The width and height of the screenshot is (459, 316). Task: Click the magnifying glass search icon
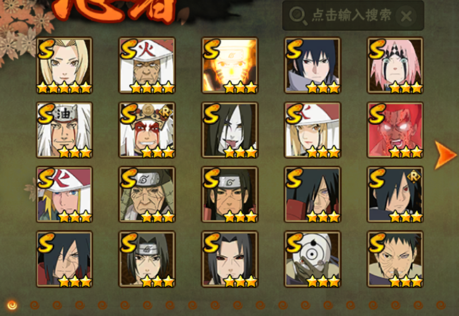point(298,16)
